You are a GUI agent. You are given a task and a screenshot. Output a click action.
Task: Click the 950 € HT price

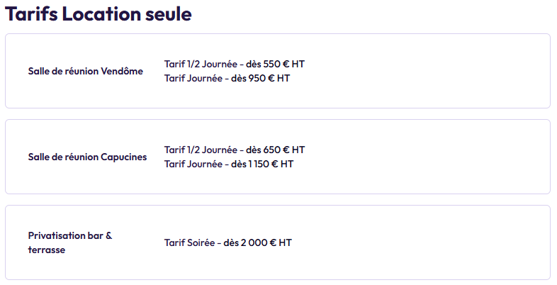click(269, 78)
